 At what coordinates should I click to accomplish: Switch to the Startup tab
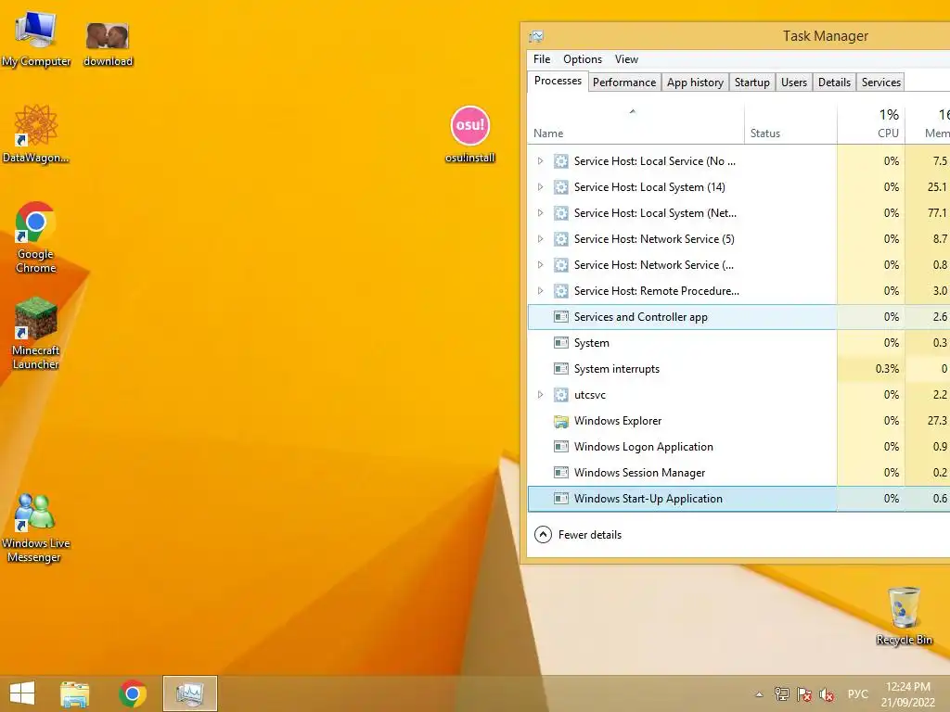coord(751,83)
